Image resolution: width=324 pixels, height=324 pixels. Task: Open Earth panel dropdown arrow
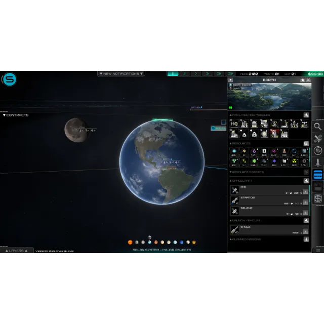point(231,80)
